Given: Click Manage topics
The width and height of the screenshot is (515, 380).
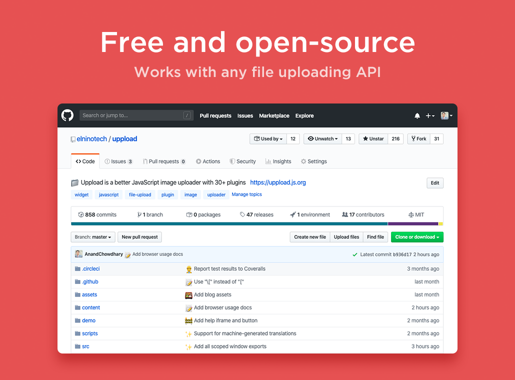Looking at the screenshot, I should (246, 194).
